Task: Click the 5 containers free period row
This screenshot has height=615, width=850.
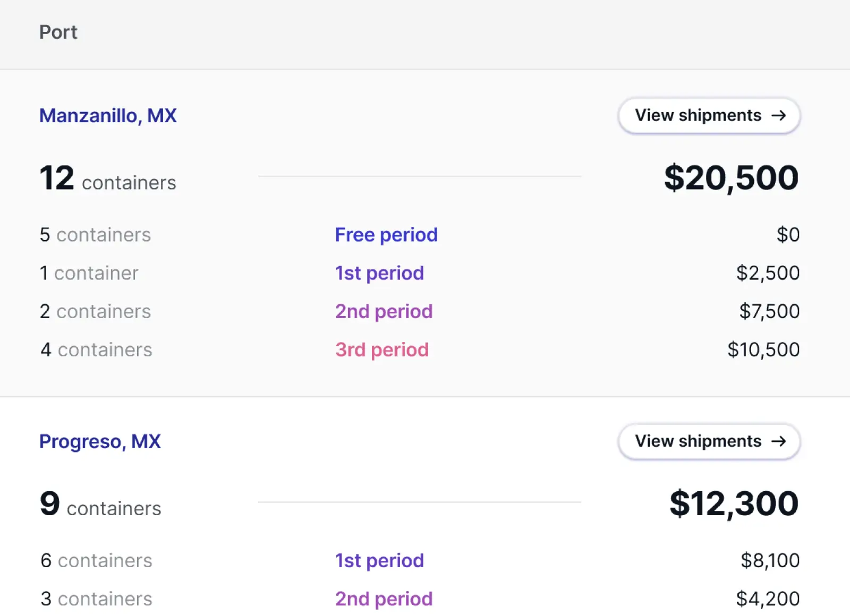Action: pos(420,235)
